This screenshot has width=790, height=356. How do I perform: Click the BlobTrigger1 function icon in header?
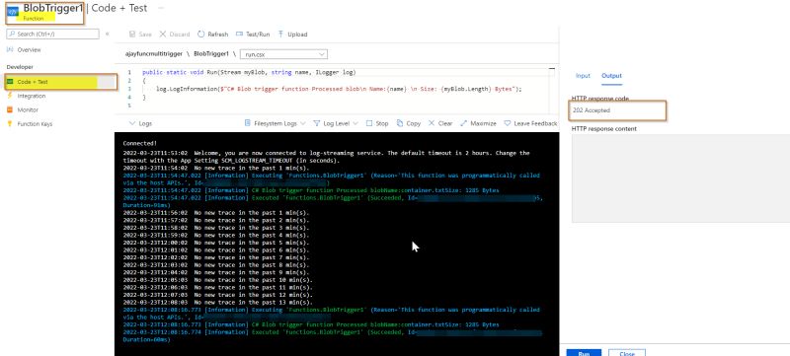[13, 12]
